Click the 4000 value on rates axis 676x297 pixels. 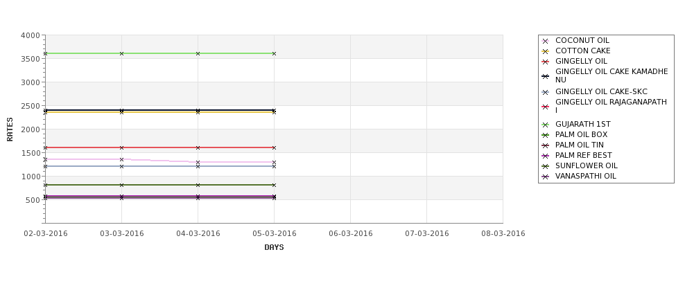click(31, 35)
